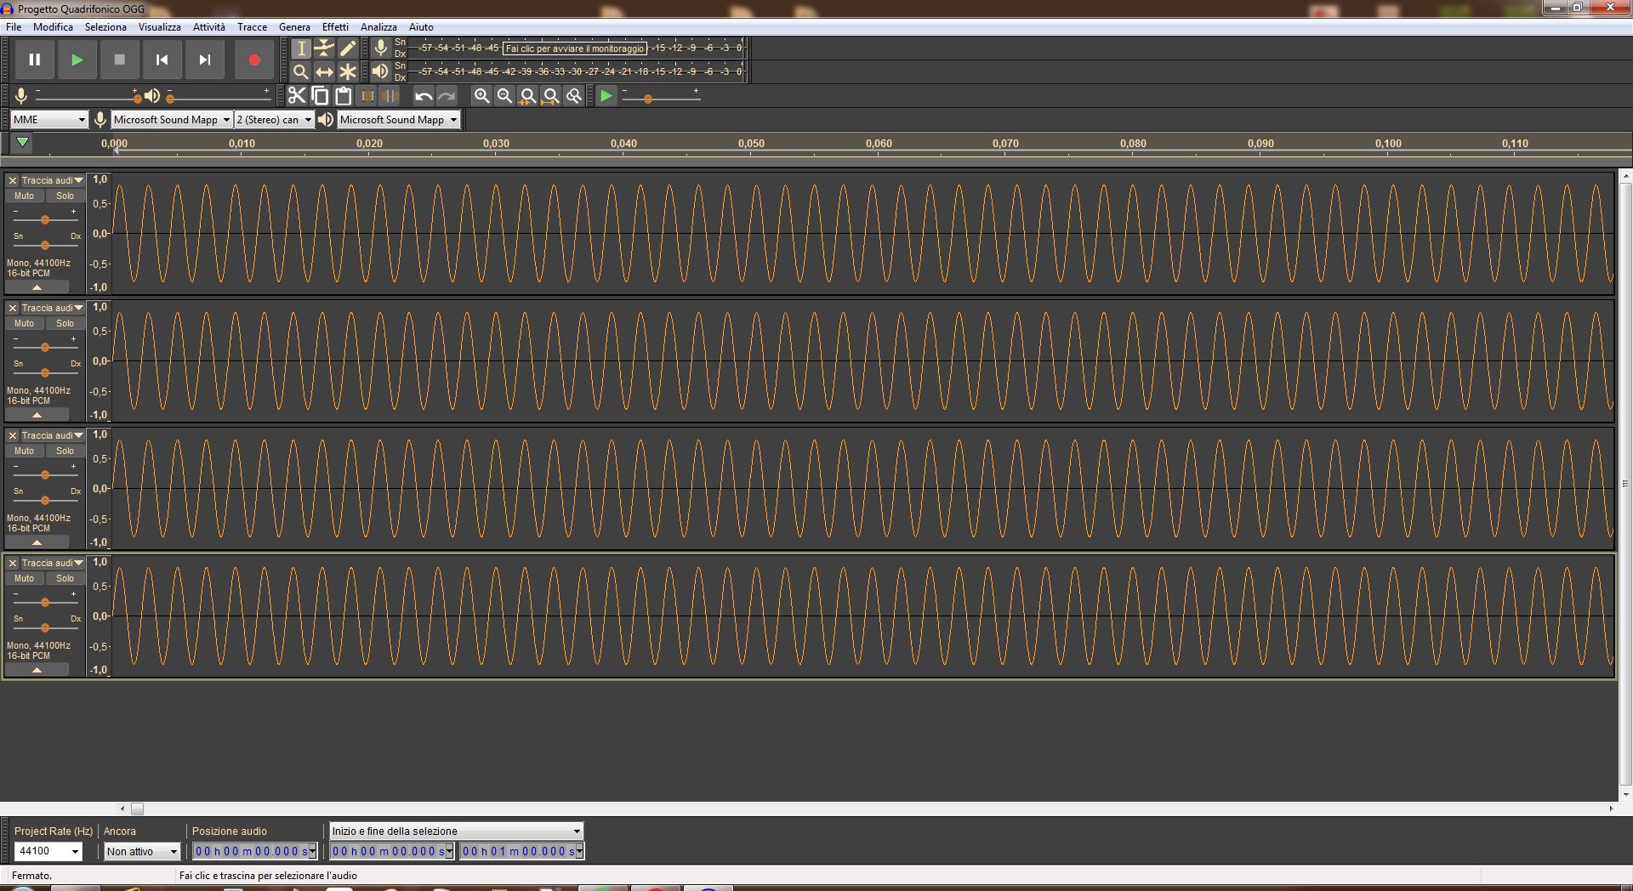Open the Seleziona menu

[x=105, y=27]
